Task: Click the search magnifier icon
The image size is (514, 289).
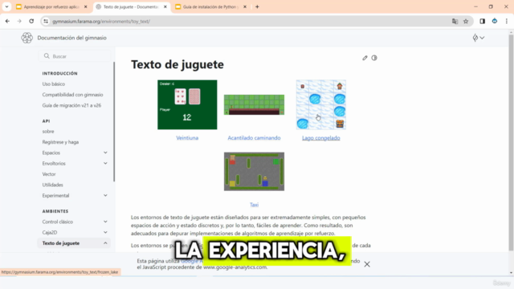Action: 47,56
